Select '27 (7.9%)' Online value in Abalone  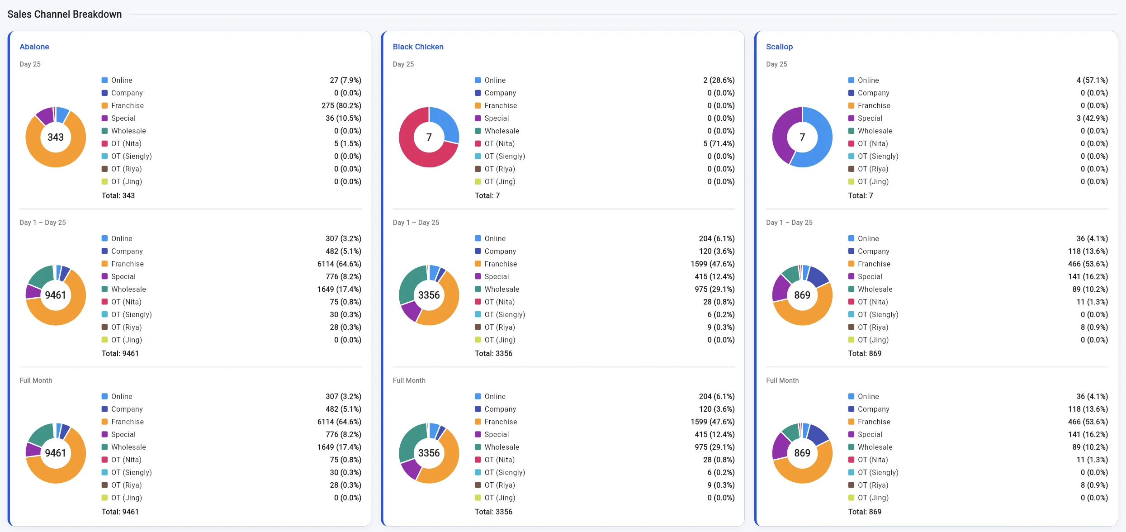coord(345,80)
